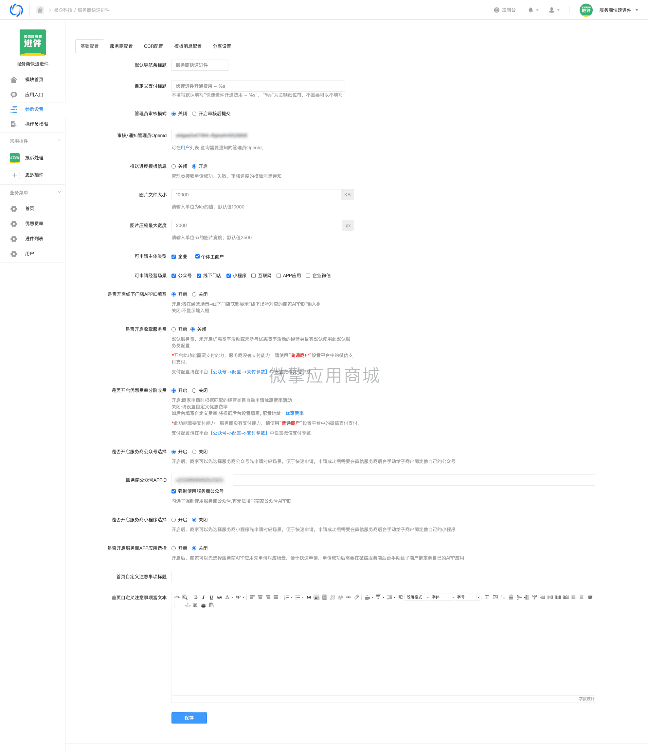Switch to OCR配置 tab
The image size is (648, 751).
(153, 46)
